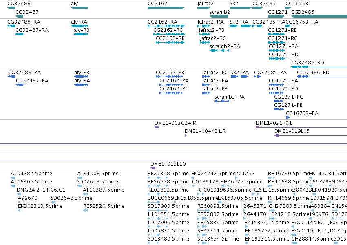Click the Sk2-RA transcript feature
347x245 pixels.
click(241, 26)
